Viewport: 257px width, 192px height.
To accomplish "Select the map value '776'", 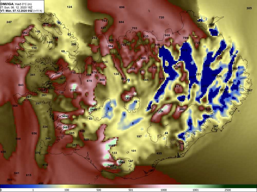I will click(219, 58).
